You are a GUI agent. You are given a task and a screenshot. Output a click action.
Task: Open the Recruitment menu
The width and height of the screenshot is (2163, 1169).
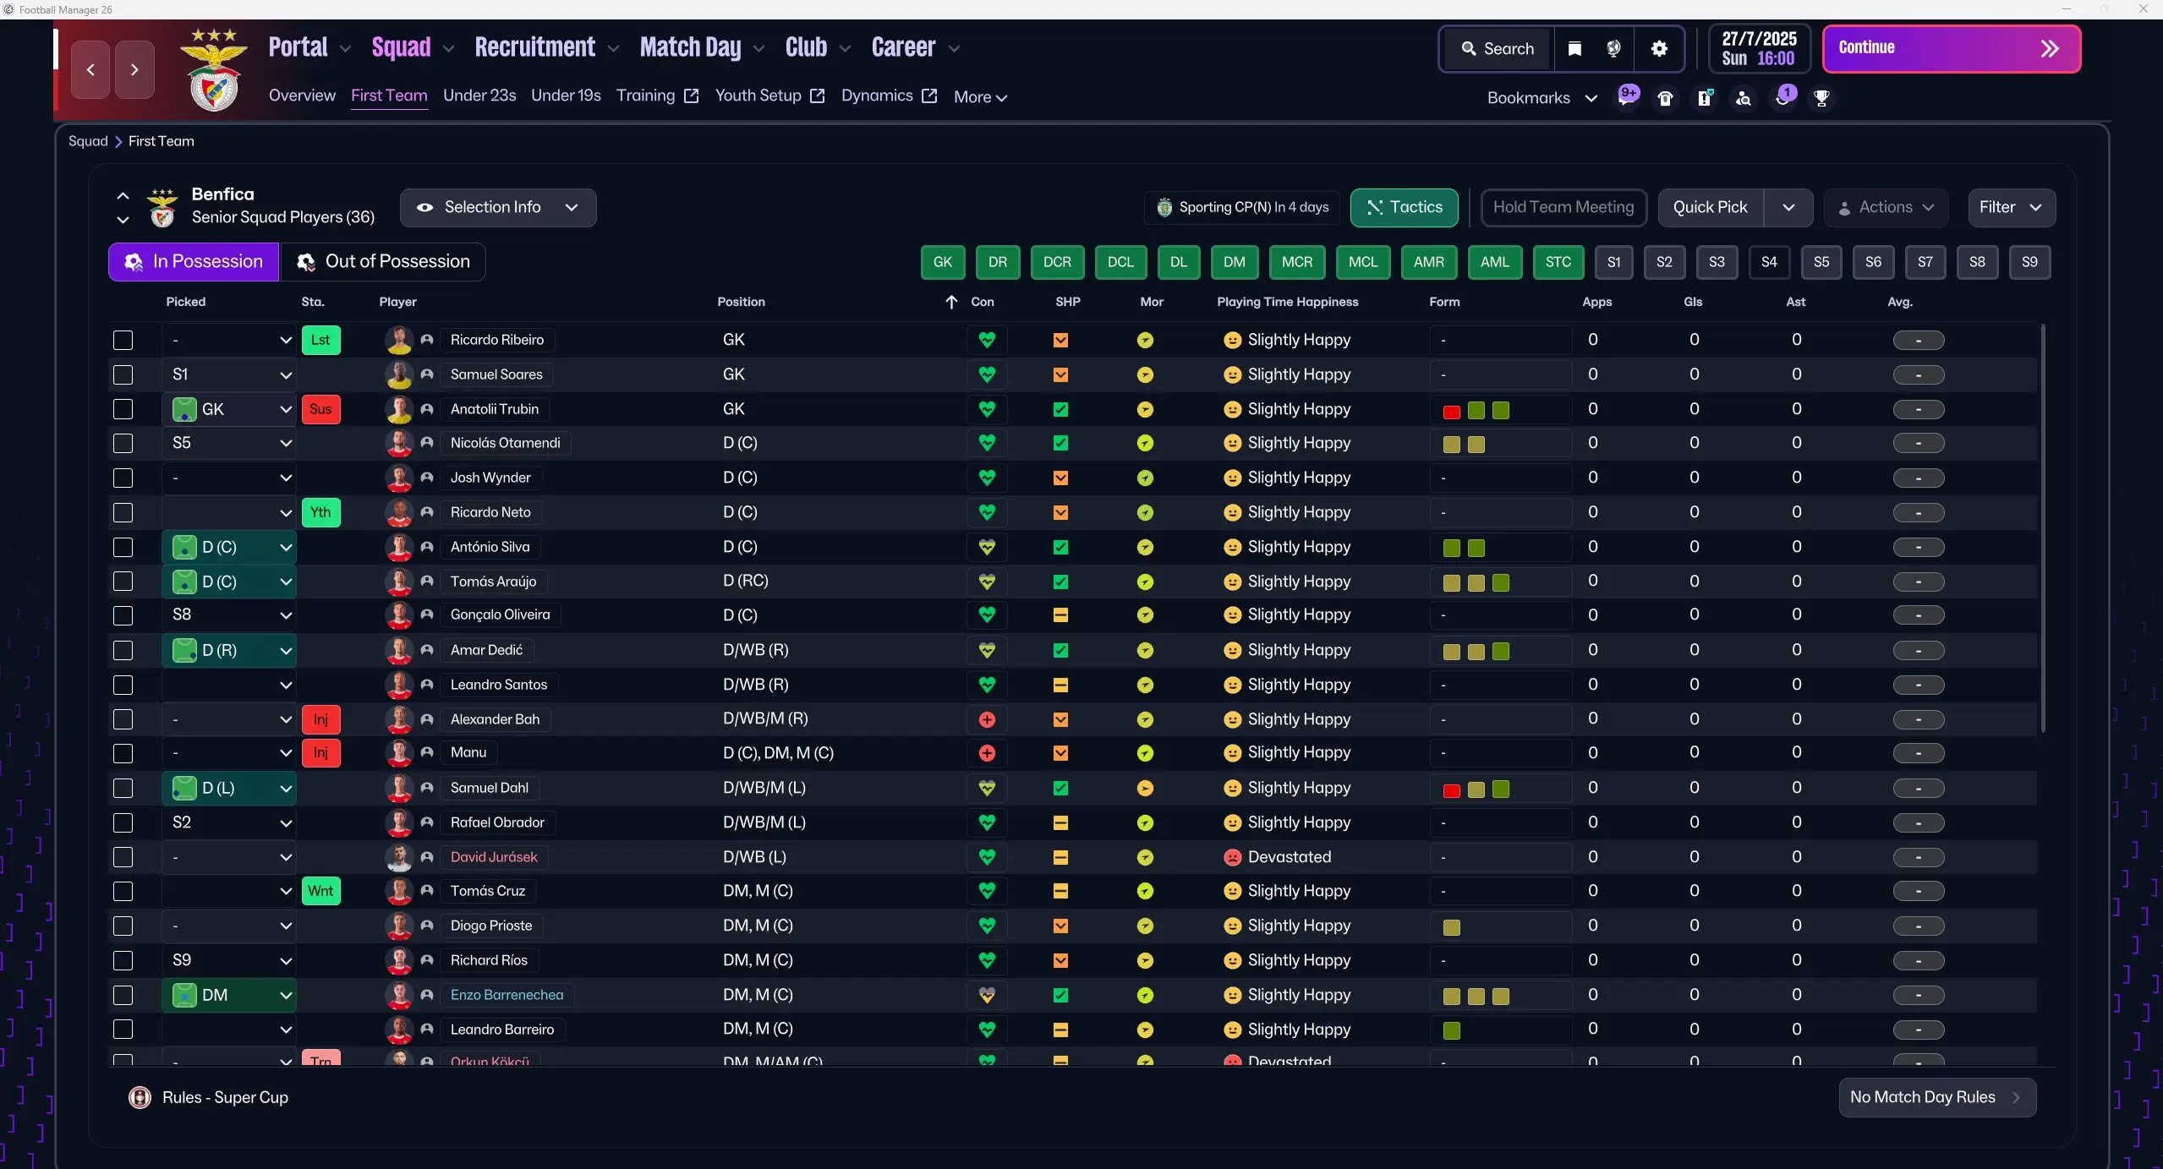[535, 48]
